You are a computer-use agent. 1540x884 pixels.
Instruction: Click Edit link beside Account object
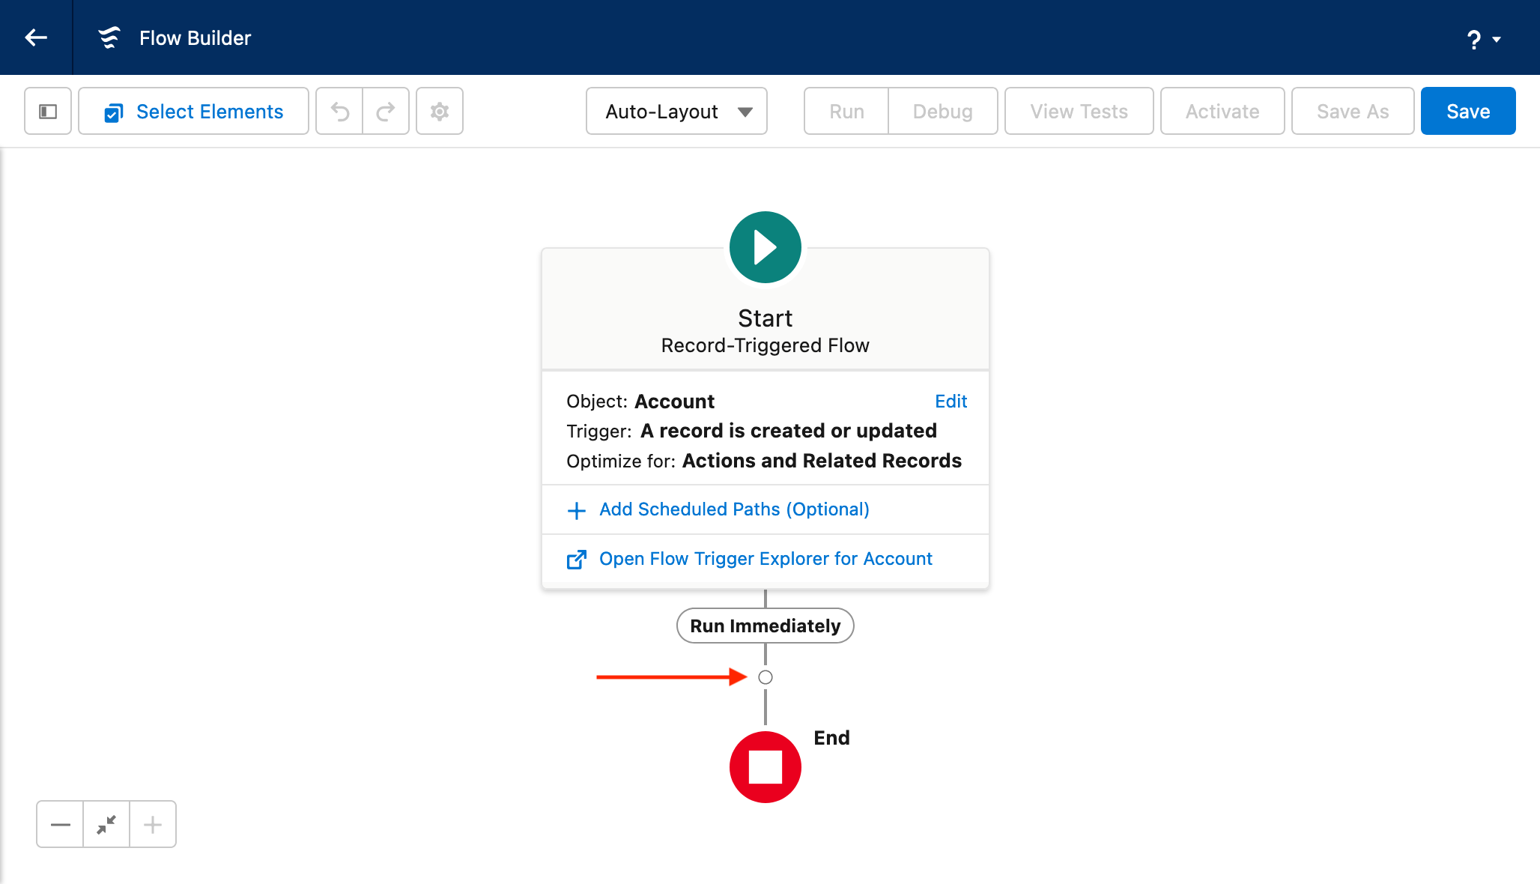tap(951, 402)
